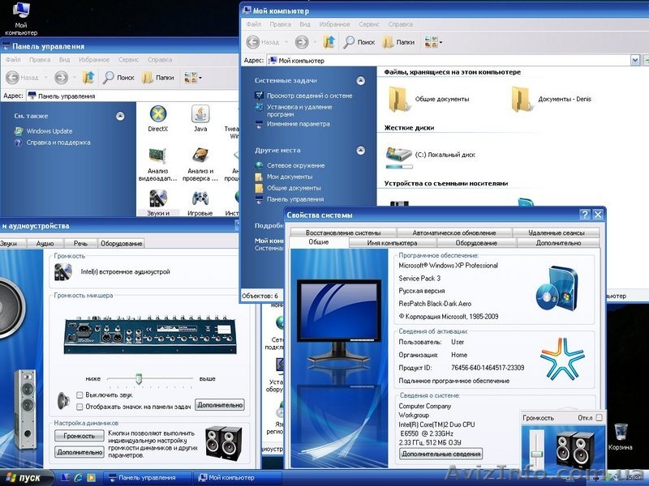Open the Сервис menu in Мой компьютер
Screen dimensions: 649x486
pos(367,24)
